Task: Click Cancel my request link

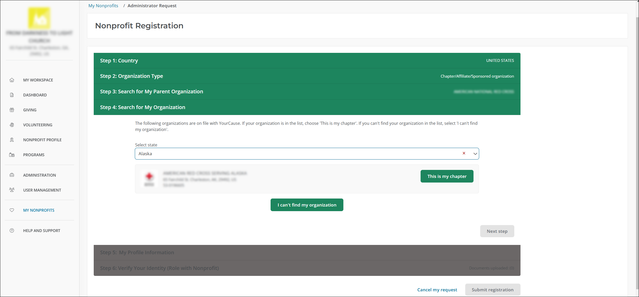Action: [x=437, y=290]
